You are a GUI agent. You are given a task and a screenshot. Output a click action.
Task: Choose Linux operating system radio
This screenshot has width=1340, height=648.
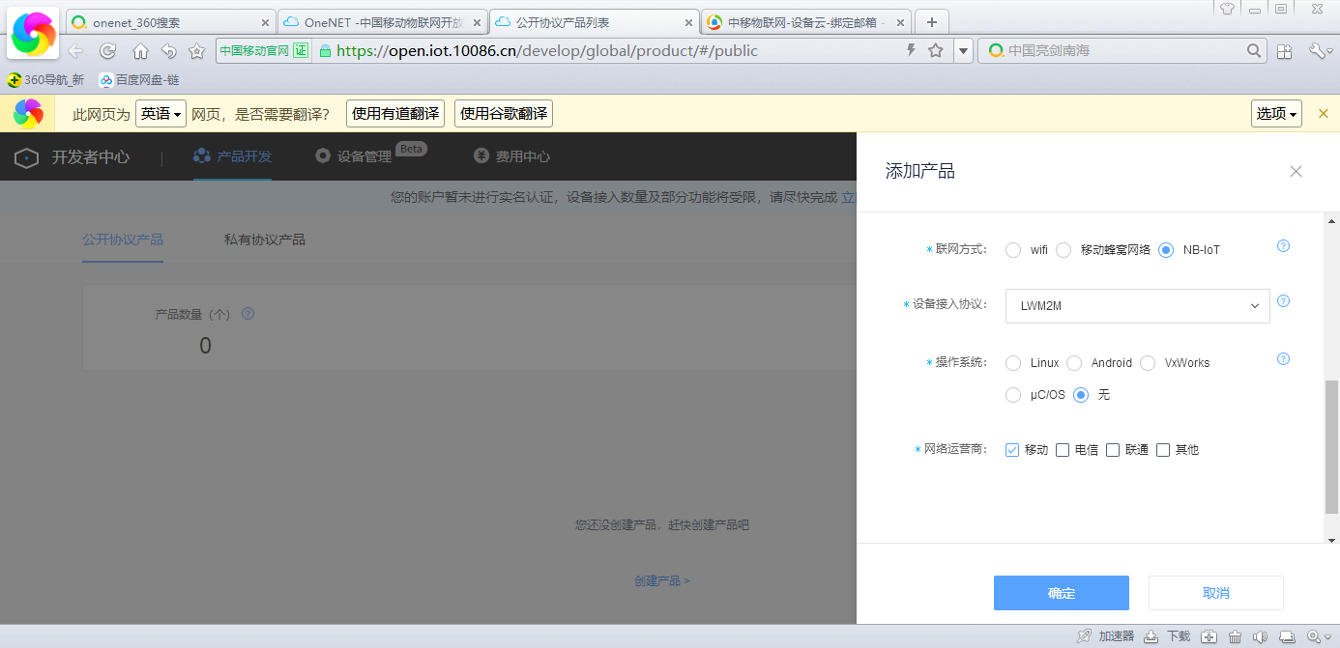click(x=1013, y=363)
